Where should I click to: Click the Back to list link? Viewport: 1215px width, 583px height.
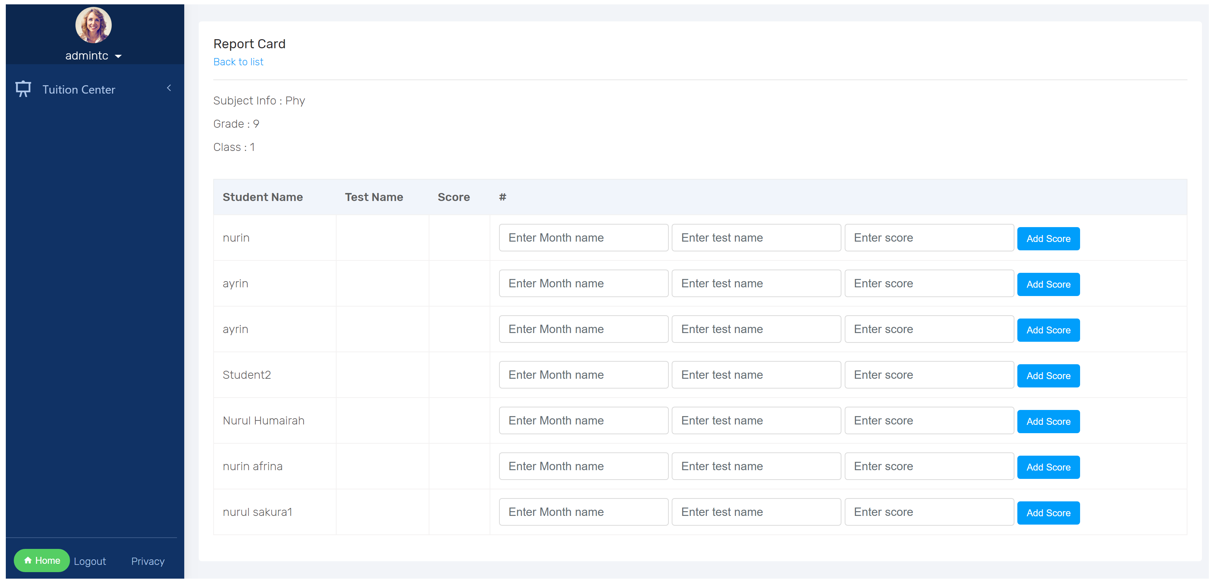point(238,62)
